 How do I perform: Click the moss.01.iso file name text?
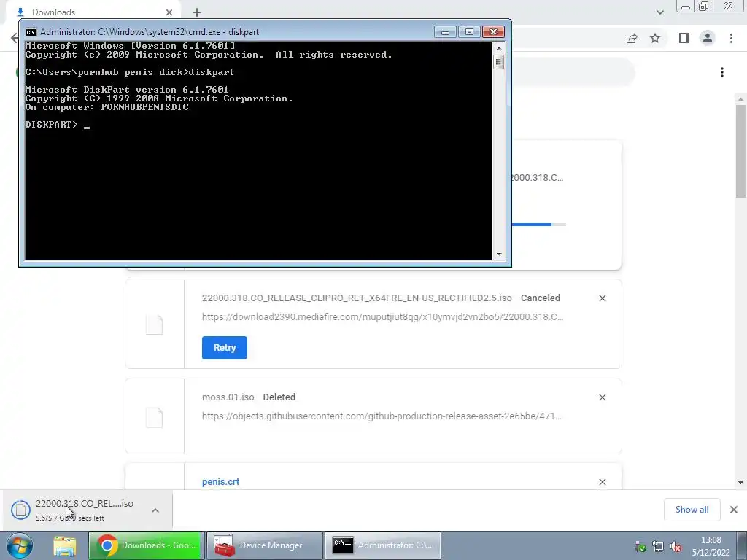pos(228,397)
